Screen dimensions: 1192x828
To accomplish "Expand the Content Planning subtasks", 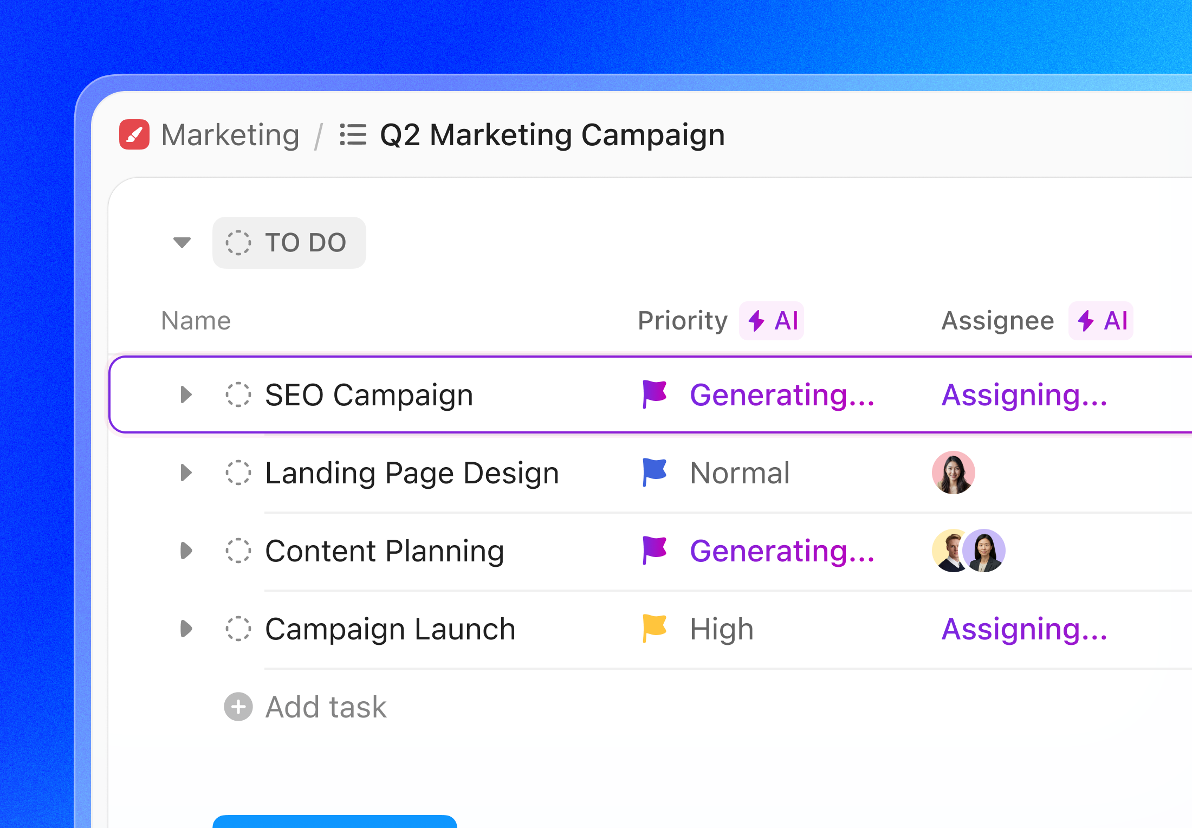I will pyautogui.click(x=186, y=551).
